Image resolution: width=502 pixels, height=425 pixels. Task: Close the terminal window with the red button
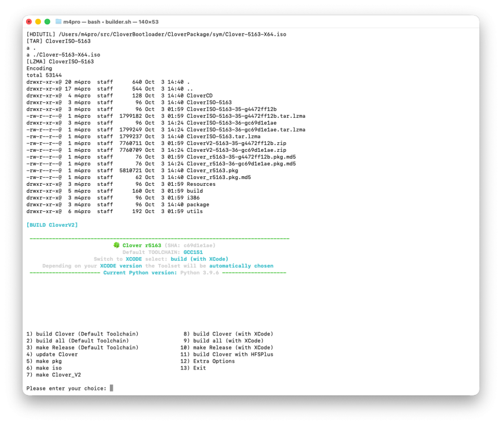tap(29, 22)
